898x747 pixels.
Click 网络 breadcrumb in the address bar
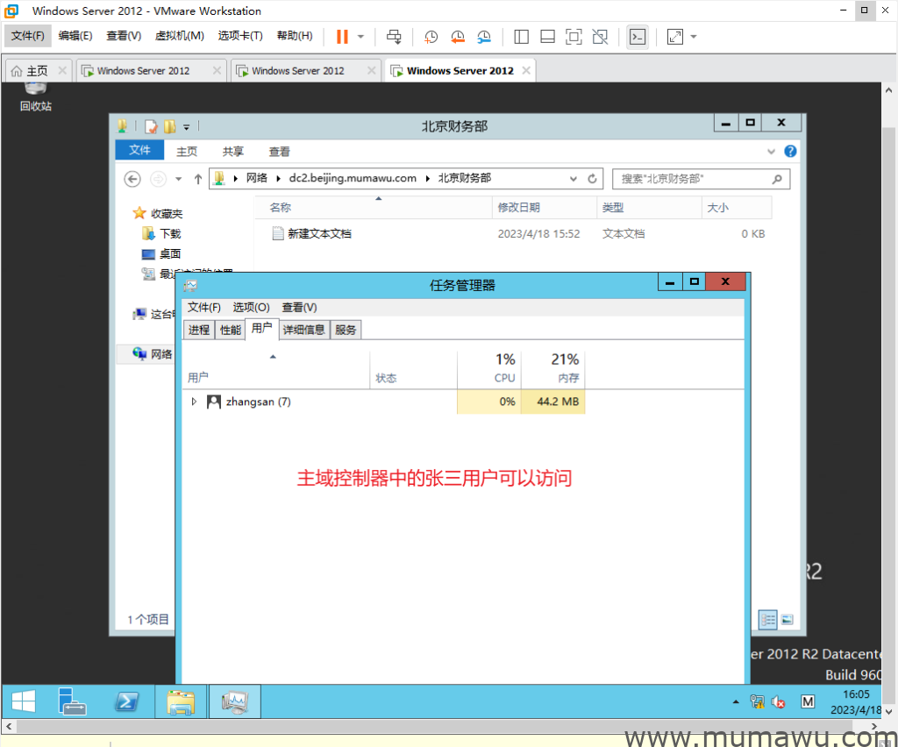point(257,178)
